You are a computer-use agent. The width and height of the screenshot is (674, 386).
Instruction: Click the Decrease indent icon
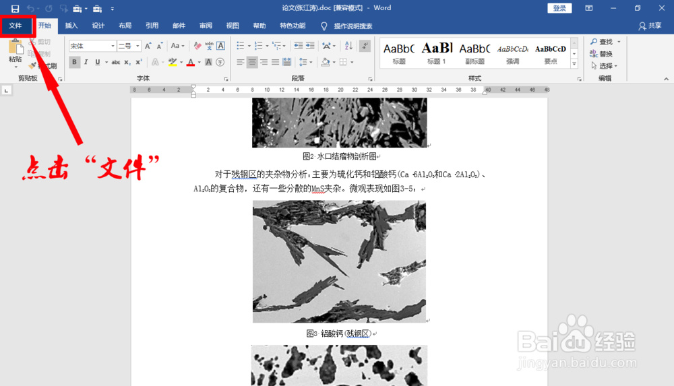299,46
